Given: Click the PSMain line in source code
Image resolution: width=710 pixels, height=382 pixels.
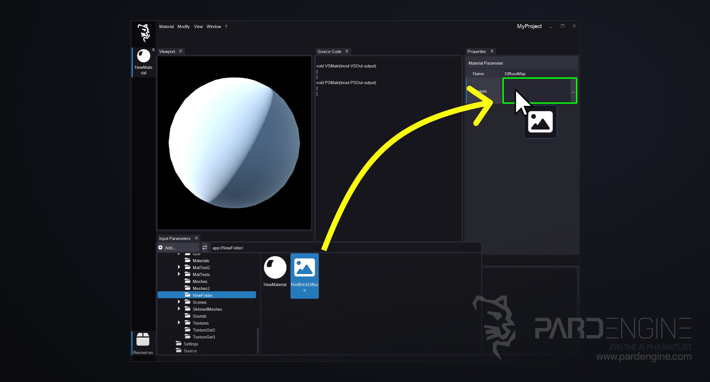Looking at the screenshot, I should [x=346, y=83].
